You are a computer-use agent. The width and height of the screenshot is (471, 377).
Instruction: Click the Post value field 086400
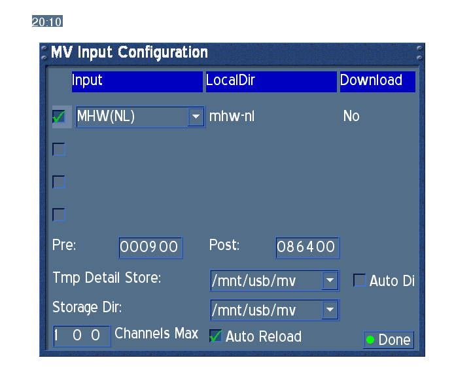click(x=307, y=247)
